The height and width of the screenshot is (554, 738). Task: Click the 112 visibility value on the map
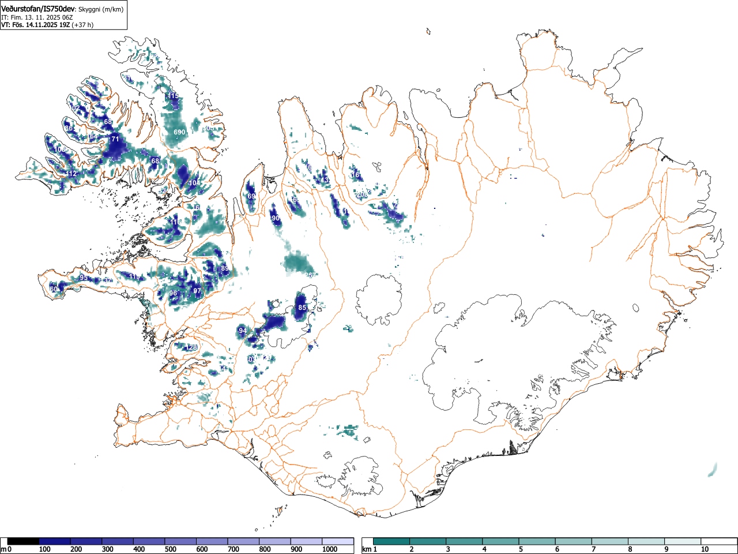tap(71, 174)
